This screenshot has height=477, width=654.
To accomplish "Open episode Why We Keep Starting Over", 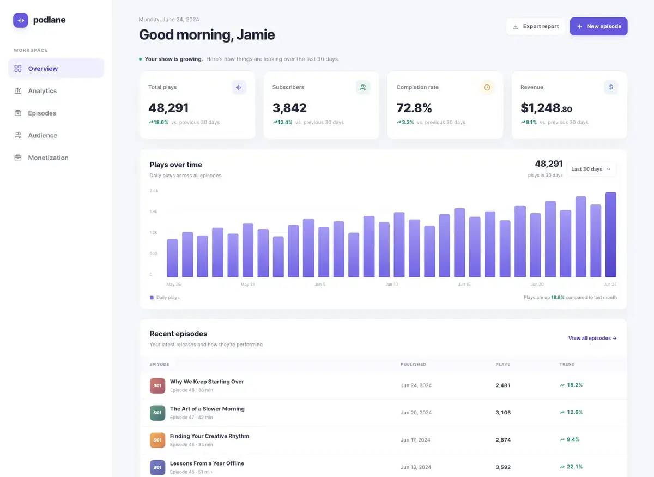I will click(207, 382).
